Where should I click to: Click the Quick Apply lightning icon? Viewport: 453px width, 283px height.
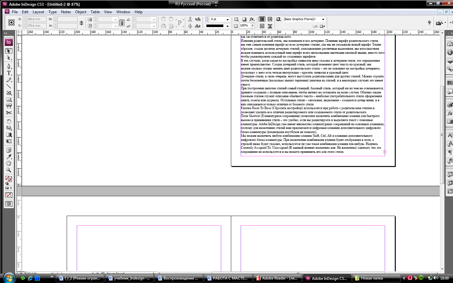[429, 22]
